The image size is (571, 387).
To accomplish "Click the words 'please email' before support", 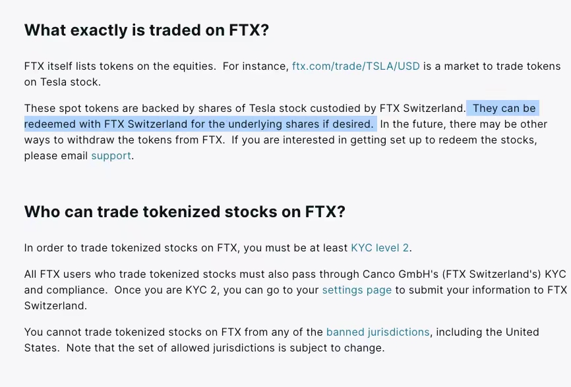I will [x=56, y=156].
